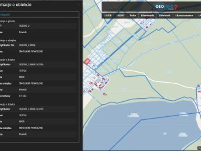Screen dimensions: 201x151
Task: Select the TERYT value 302205_2
Action: (24, 26)
